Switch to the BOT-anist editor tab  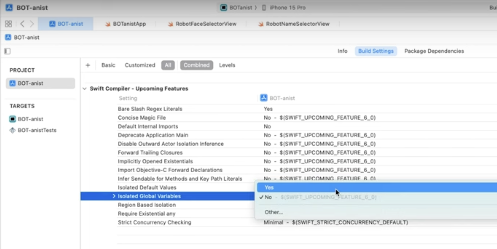(66, 24)
